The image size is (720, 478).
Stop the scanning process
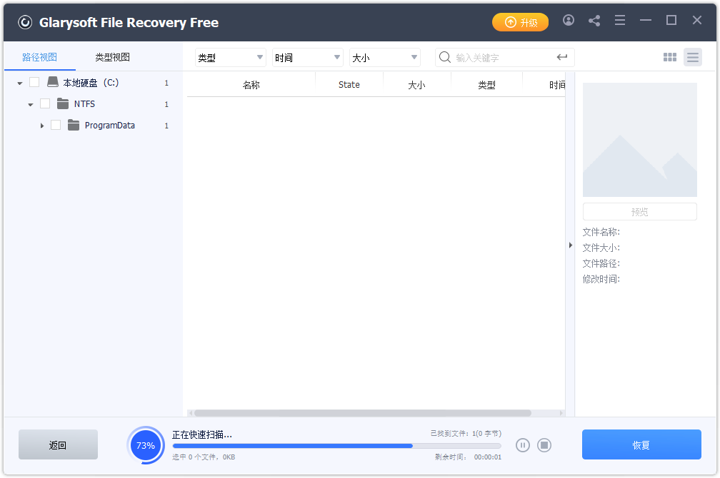tap(544, 444)
